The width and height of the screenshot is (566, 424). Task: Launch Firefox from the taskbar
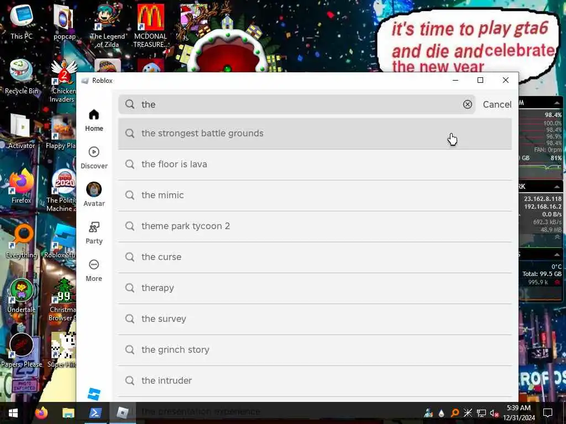pos(41,413)
